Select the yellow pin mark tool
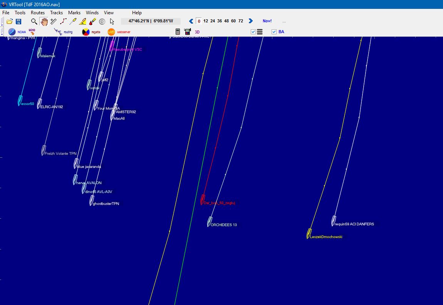This screenshot has width=443, height=305. point(73,21)
